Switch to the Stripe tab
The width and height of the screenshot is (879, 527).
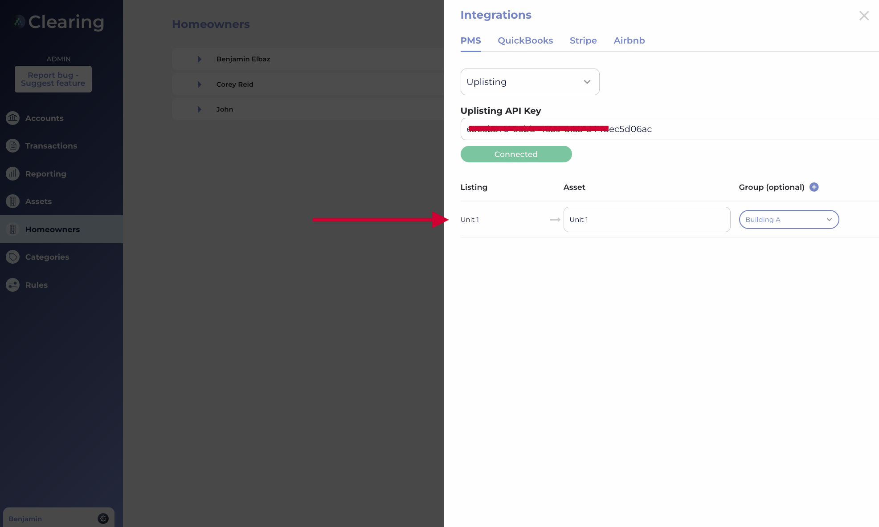pyautogui.click(x=583, y=40)
